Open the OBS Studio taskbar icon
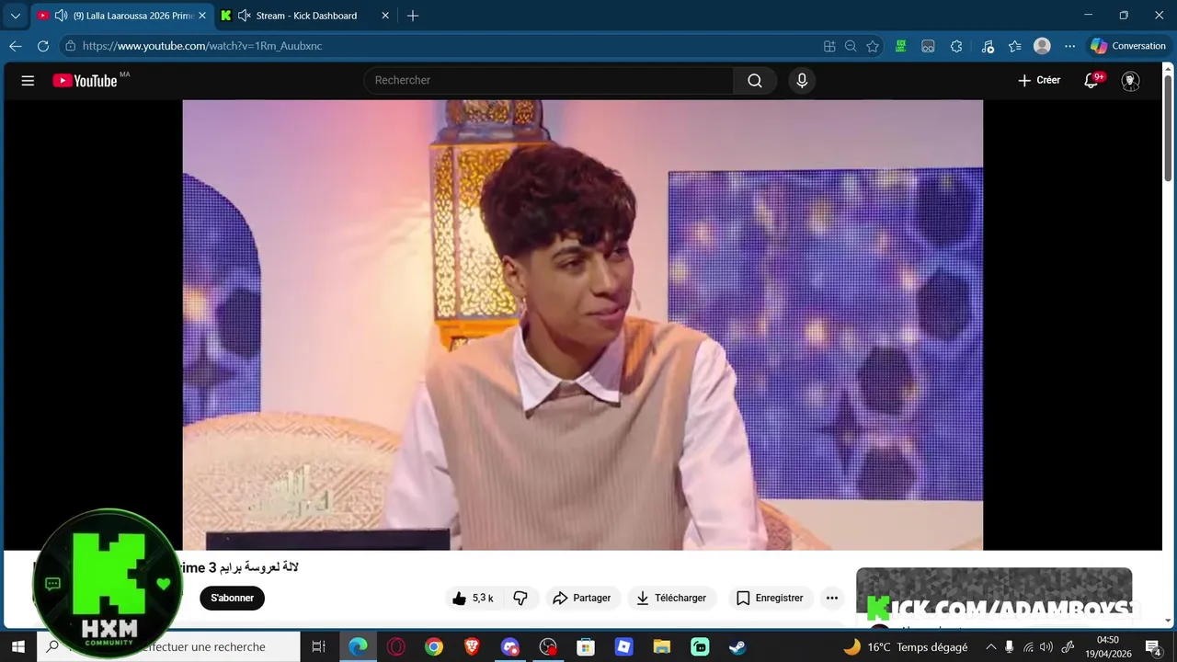This screenshot has height=662, width=1177. pos(548,647)
